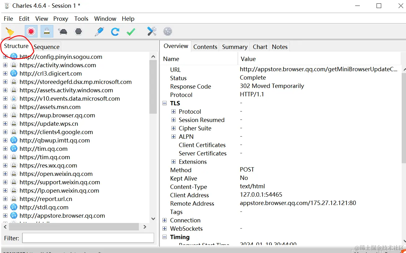Focus the Filter text field
This screenshot has width=406, height=253.
click(x=88, y=238)
